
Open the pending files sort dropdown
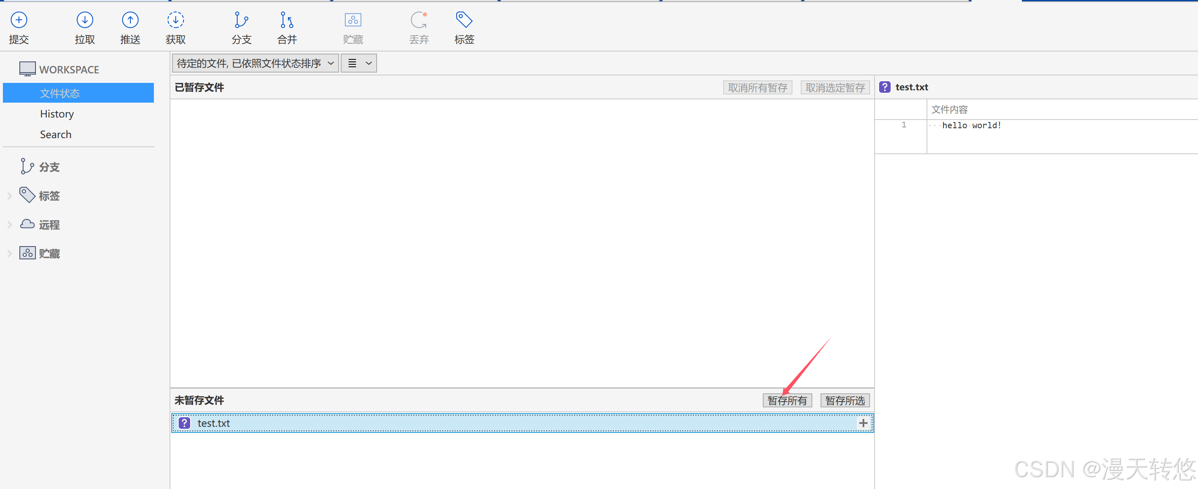coord(255,63)
